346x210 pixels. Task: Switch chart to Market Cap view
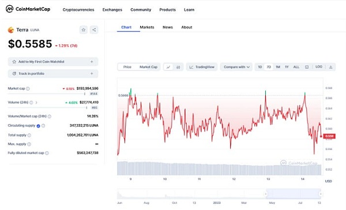148,67
